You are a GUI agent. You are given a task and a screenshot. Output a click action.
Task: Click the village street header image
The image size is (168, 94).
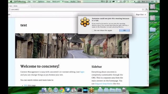(x=72, y=46)
